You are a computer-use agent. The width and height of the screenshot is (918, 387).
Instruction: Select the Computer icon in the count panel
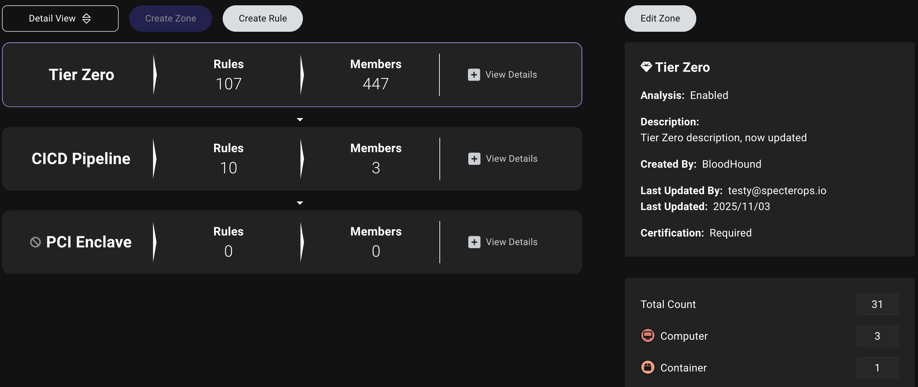tap(648, 335)
